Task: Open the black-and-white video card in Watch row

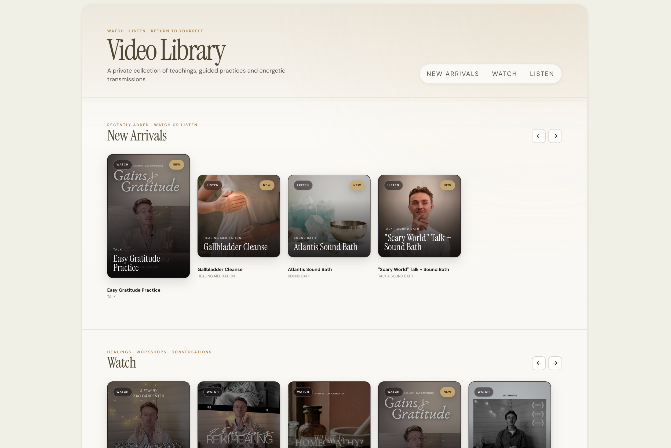Action: [x=509, y=415]
